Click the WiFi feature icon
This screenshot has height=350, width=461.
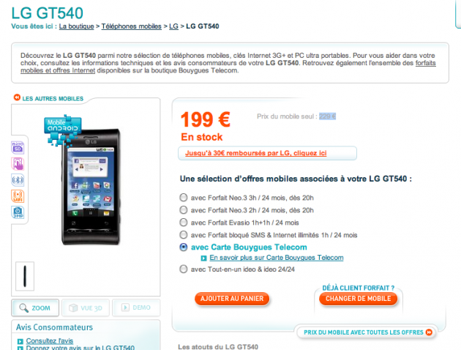click(x=18, y=196)
